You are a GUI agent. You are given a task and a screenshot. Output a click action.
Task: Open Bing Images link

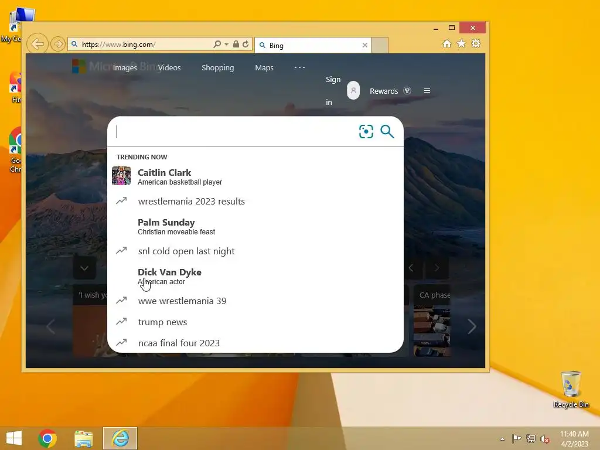[125, 68]
